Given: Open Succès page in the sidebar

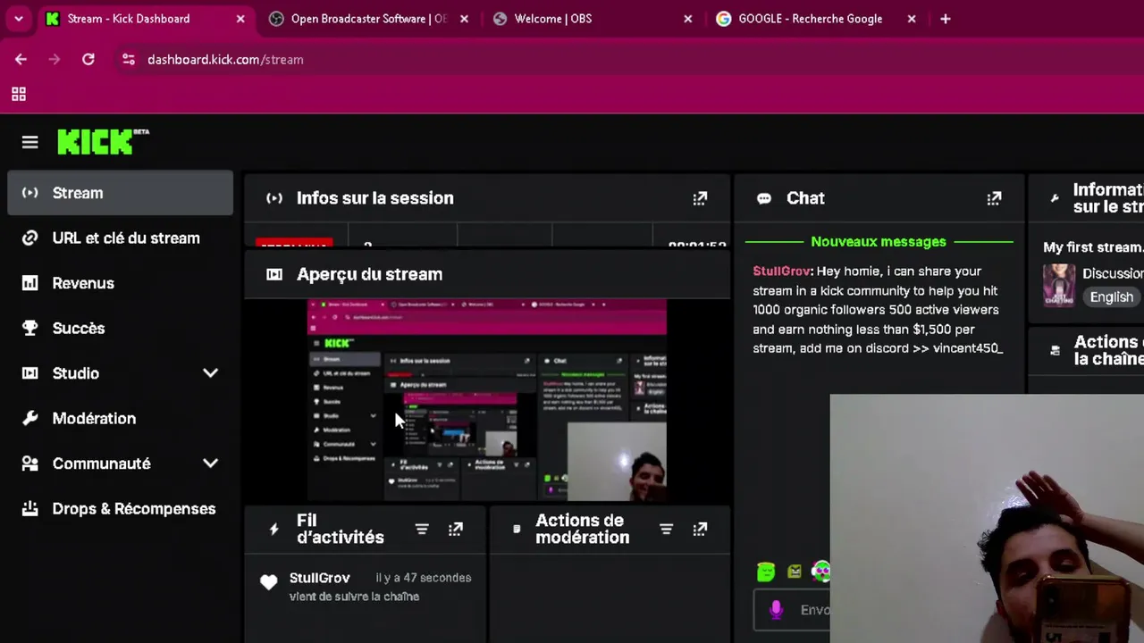Looking at the screenshot, I should tap(120, 328).
